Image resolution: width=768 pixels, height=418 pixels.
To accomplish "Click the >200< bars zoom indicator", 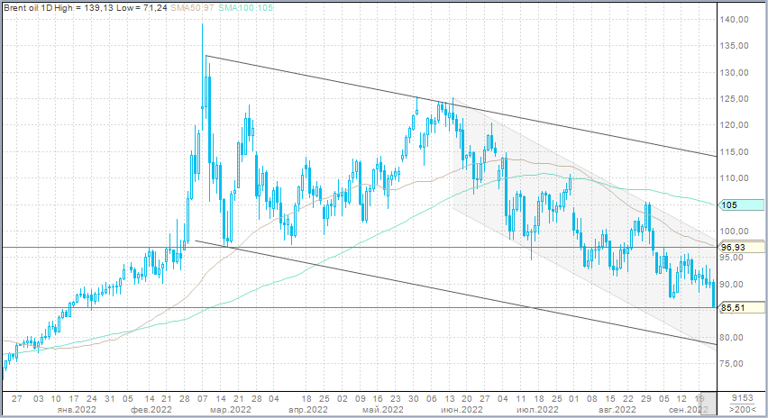I will (743, 409).
